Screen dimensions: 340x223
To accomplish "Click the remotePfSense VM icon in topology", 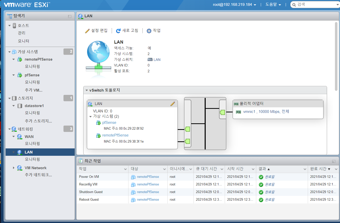I will coord(99,135).
